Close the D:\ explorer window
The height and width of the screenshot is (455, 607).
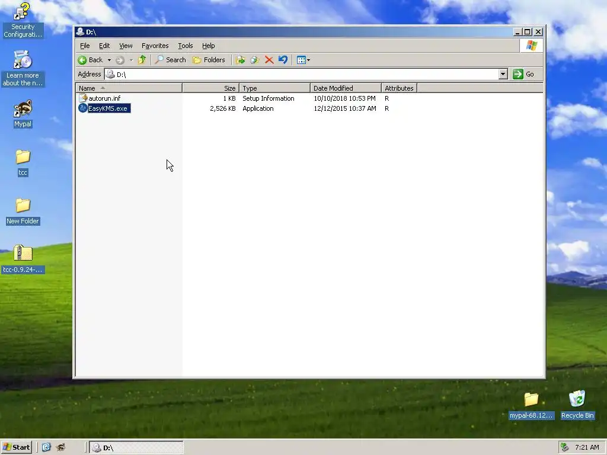tap(538, 32)
